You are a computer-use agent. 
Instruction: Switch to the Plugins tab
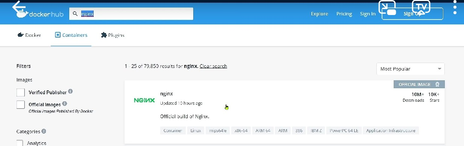coord(112,35)
